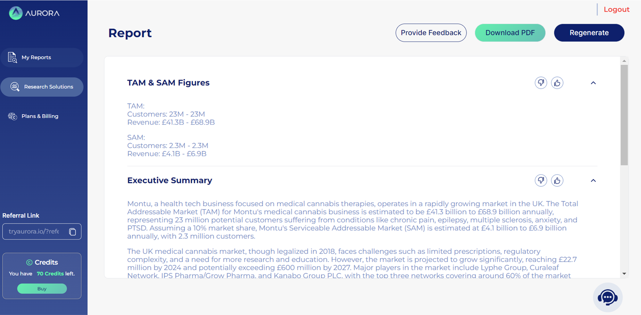Click the Regenerate button
Viewport: 641px width, 315px height.
(x=589, y=33)
